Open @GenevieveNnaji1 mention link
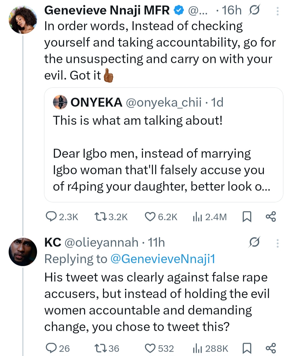 [x=163, y=259]
